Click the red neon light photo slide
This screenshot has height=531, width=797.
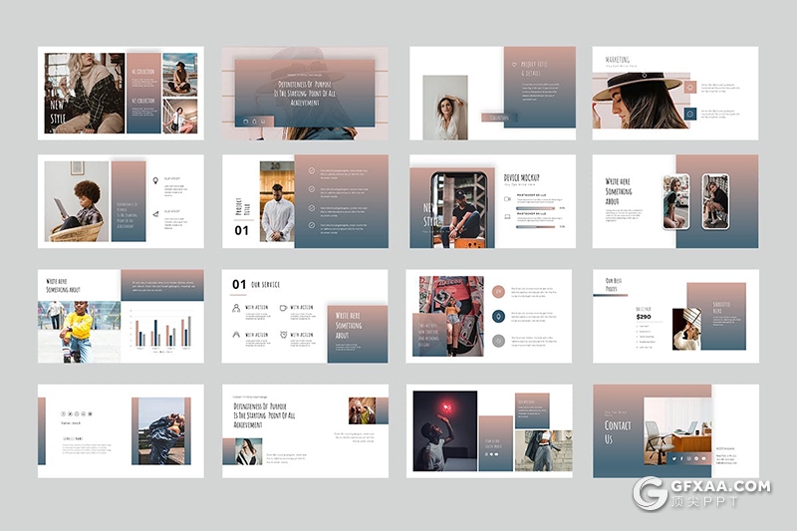(x=443, y=429)
